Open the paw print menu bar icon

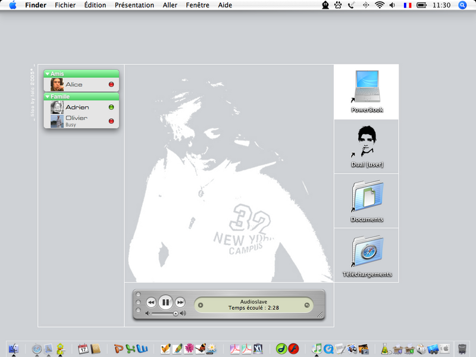pyautogui.click(x=338, y=5)
